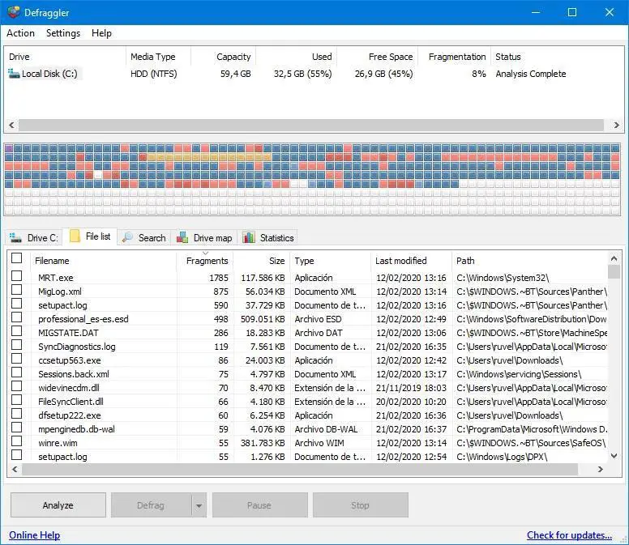
Task: Open the Action menu
Action: [20, 33]
